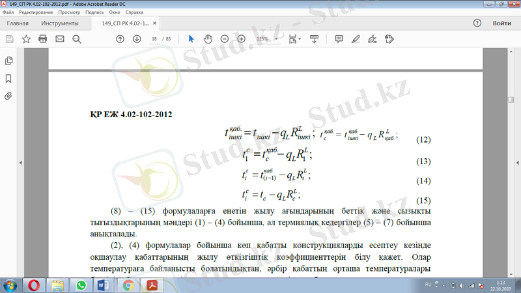Send file by email envelope icon
The width and height of the screenshot is (521, 293).
point(60,39)
